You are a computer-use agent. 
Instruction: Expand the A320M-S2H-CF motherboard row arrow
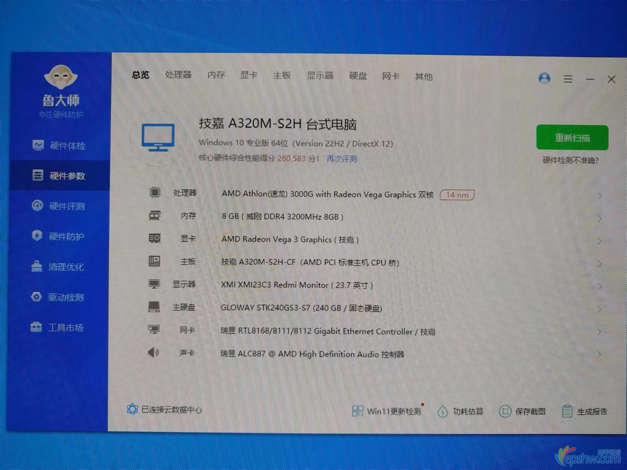[599, 264]
